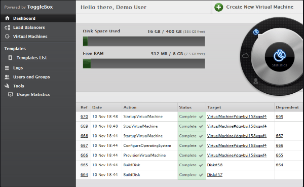Click the ConfigureOperatingSystem action text
This screenshot has height=187, width=304.
(147, 145)
